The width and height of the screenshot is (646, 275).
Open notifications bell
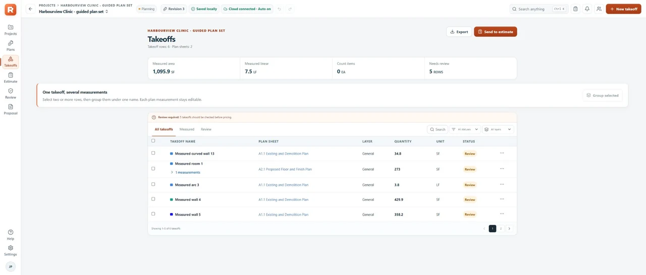click(x=587, y=9)
